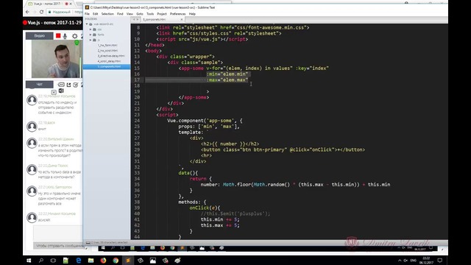
Task: Open 2_nw_scroll.html in the sidebar
Action: click(x=107, y=51)
